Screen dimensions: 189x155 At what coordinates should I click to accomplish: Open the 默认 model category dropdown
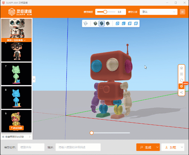pyautogui.click(x=158, y=12)
